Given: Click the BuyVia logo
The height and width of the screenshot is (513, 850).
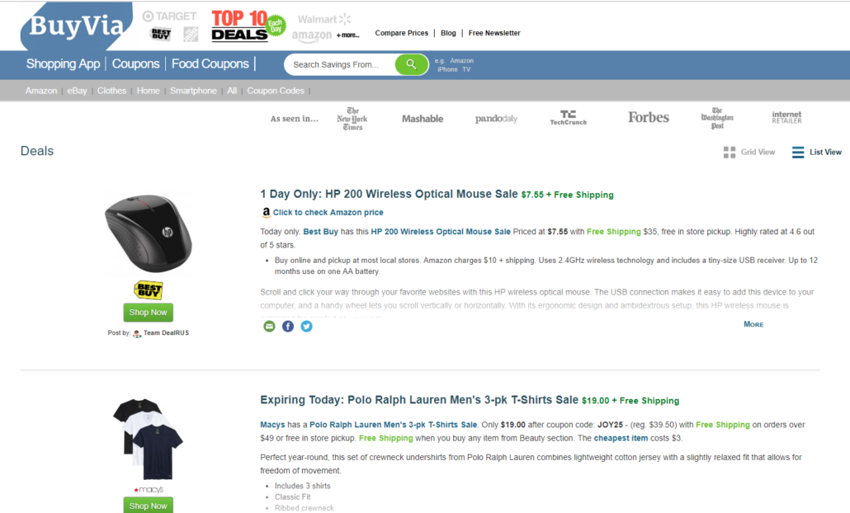Looking at the screenshot, I should [77, 26].
